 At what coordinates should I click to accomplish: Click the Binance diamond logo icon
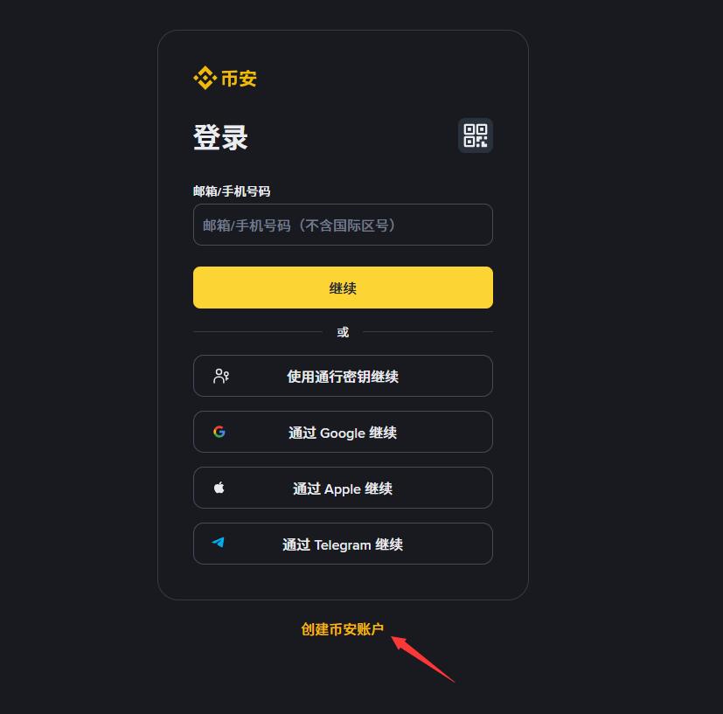(205, 78)
